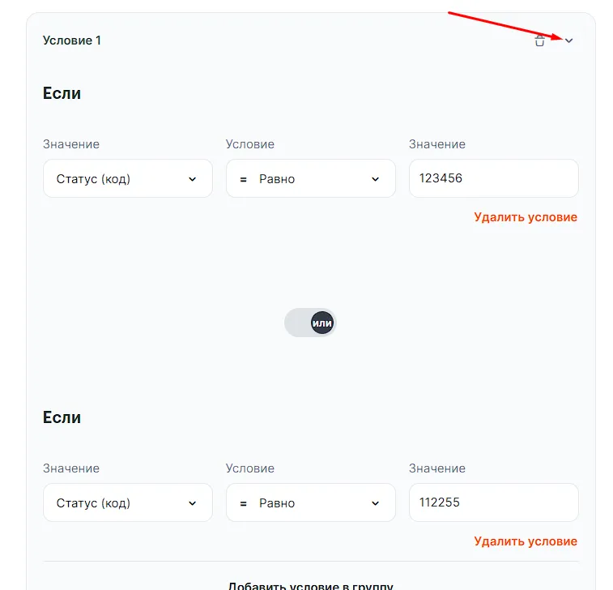The image size is (613, 590).
Task: Open the Равно dropdown beside the 112255 field
Action: (310, 502)
